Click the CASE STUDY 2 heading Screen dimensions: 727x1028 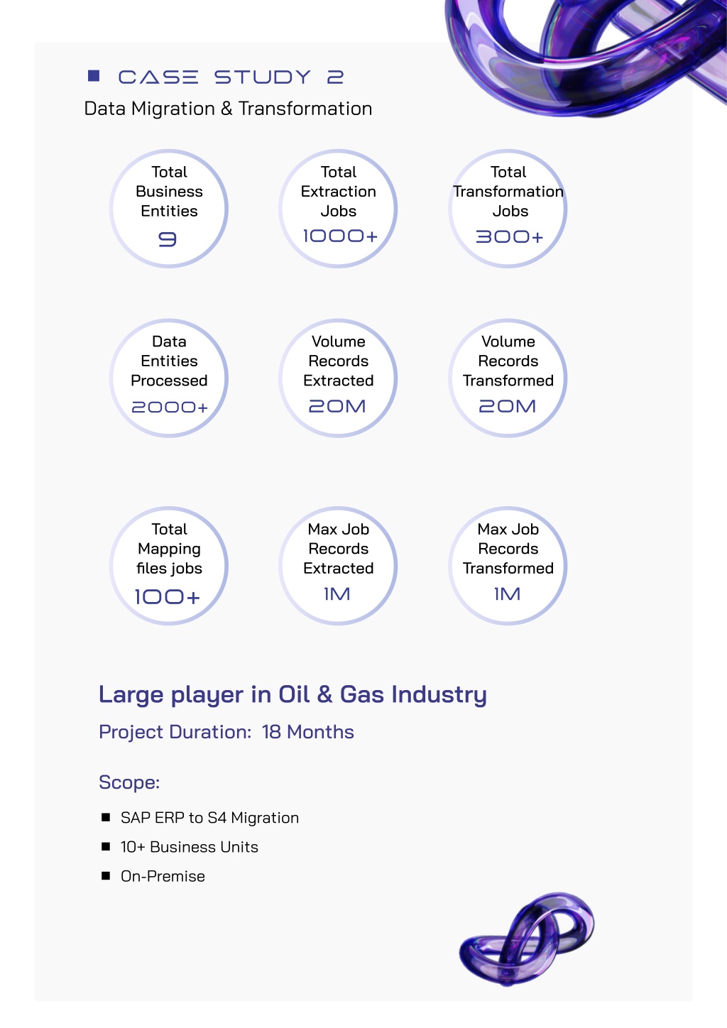(231, 77)
